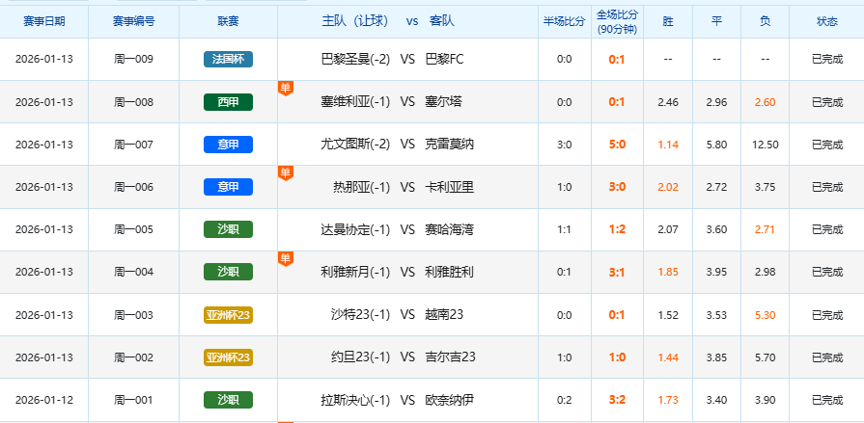Image resolution: width=864 pixels, height=423 pixels.
Task: Click the 法国杯 league badge
Action: click(x=228, y=60)
